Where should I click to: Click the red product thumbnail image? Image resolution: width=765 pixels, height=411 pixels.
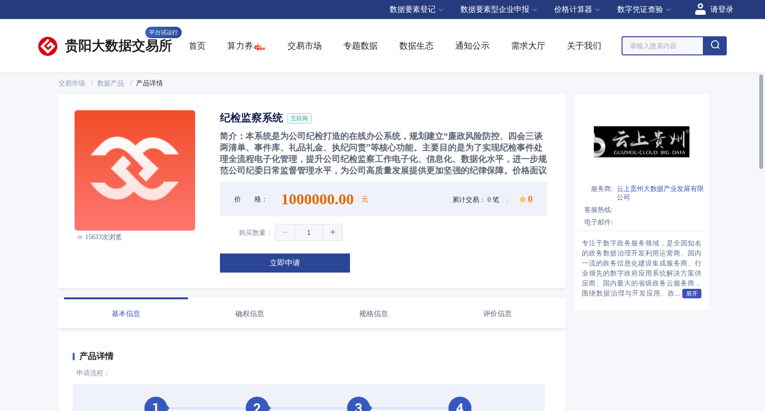[x=135, y=170]
